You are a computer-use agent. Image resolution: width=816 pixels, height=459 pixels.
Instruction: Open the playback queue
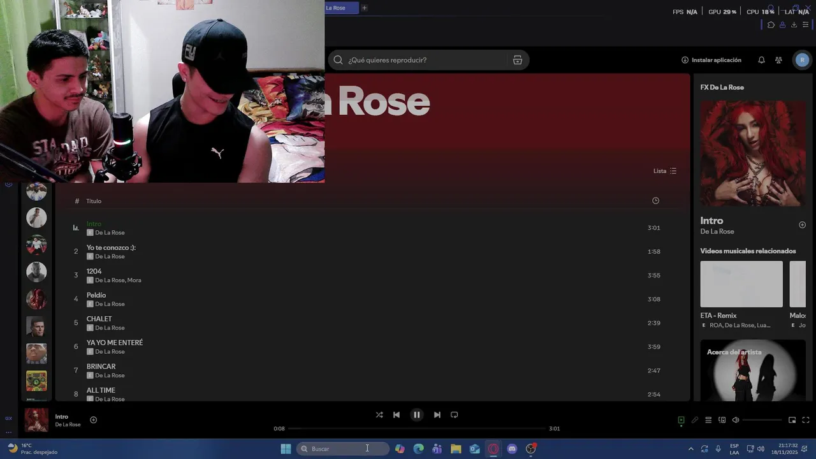pos(708,420)
